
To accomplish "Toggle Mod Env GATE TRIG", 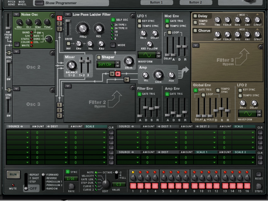I will point(167,21).
